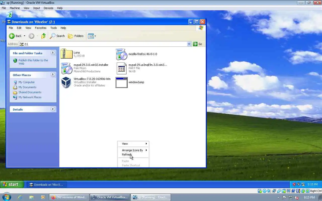322x201 pixels.
Task: Go back with the green Back arrow
Action: (x=12, y=36)
